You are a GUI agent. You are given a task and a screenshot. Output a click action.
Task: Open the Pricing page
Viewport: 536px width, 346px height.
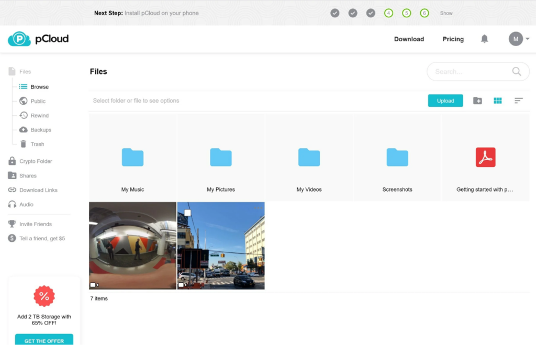click(x=452, y=39)
